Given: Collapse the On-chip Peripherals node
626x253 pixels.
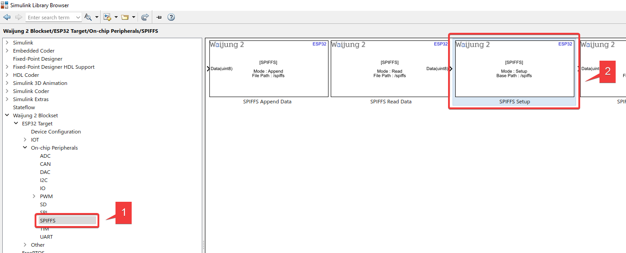Looking at the screenshot, I should coord(25,148).
